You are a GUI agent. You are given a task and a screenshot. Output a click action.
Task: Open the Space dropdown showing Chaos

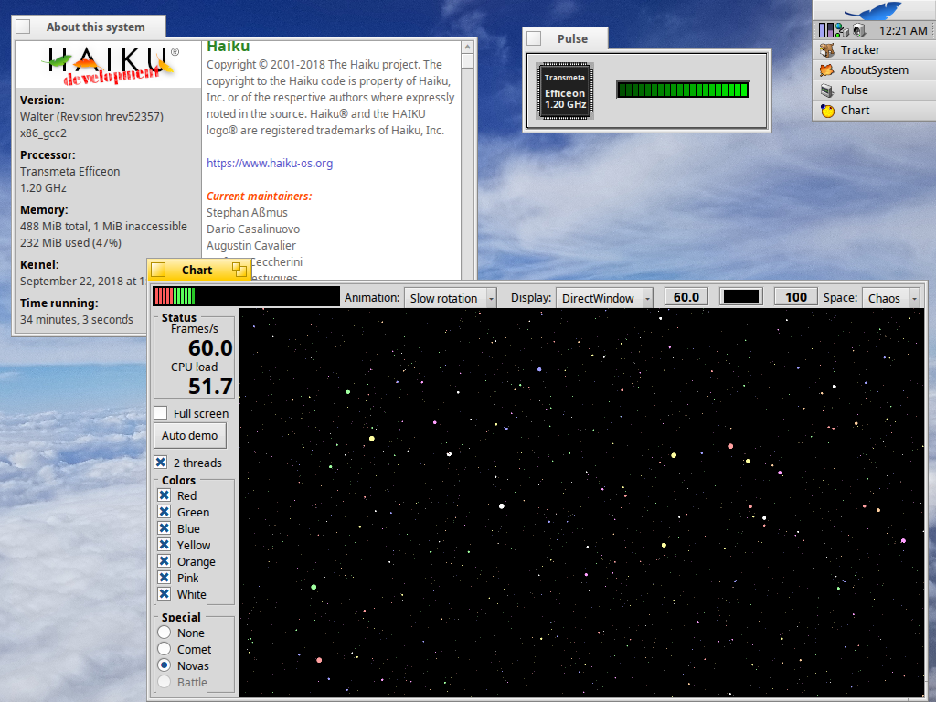(x=890, y=298)
